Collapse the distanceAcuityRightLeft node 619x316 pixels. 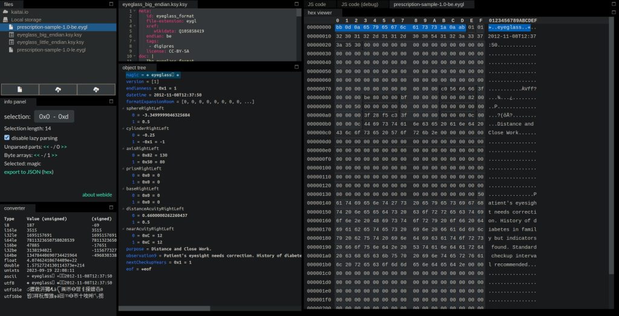pos(123,208)
